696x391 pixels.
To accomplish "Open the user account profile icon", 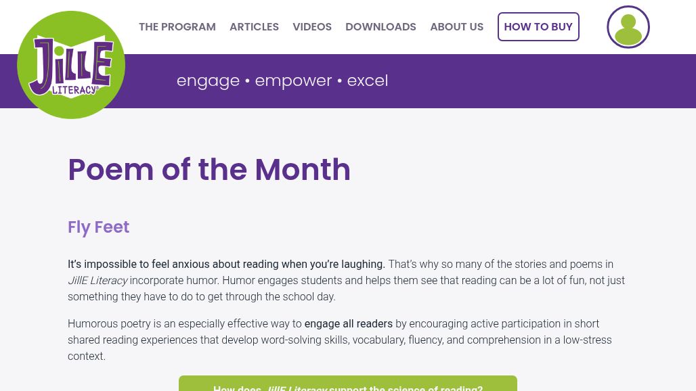I will [628, 27].
